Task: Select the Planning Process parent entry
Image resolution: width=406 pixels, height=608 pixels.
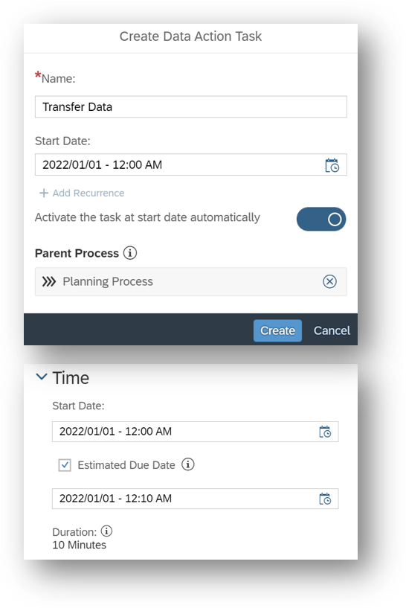Action: click(x=191, y=281)
